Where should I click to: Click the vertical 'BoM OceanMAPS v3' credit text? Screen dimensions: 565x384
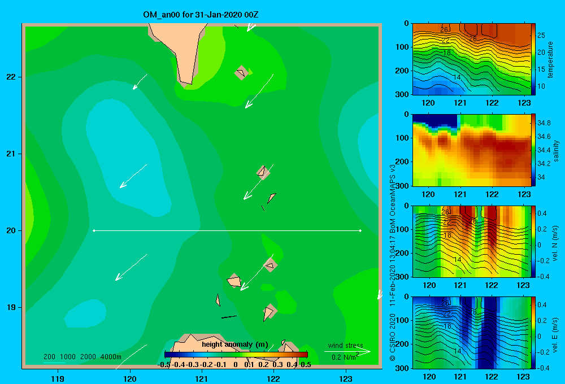pyautogui.click(x=393, y=198)
